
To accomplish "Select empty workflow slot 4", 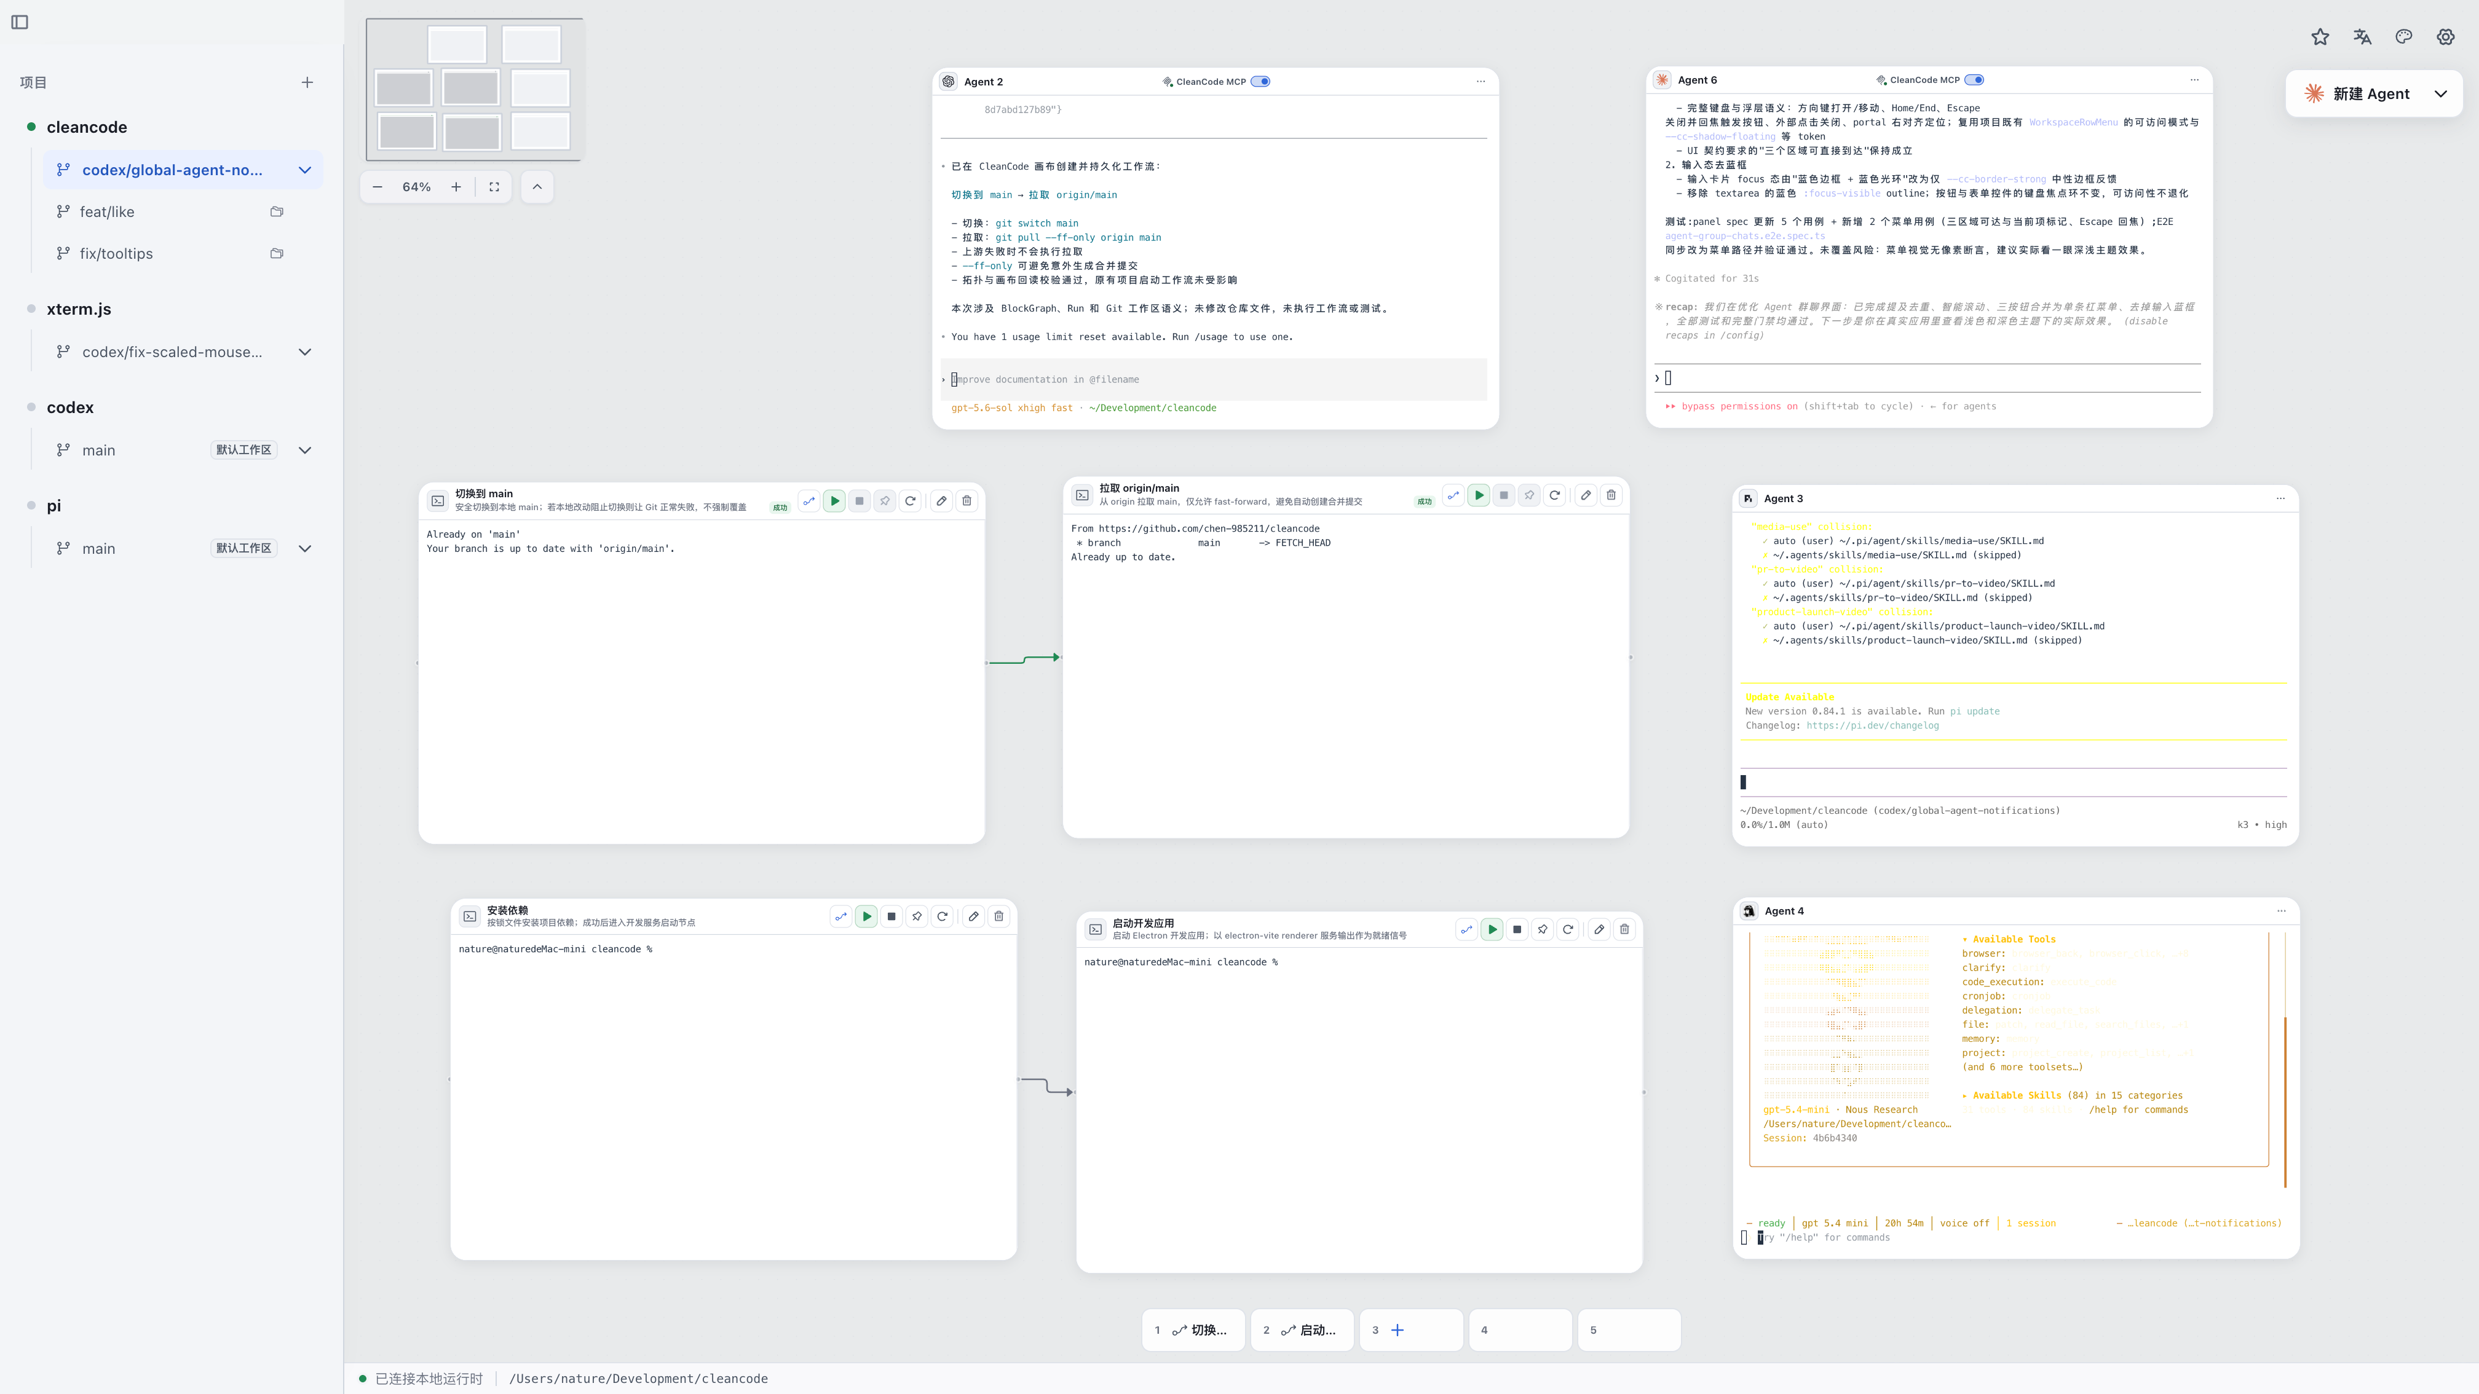I will [1519, 1331].
